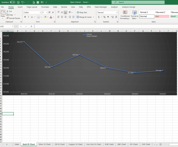This screenshot has height=147, width=178.
Task: Align text left
Action: [58, 17]
